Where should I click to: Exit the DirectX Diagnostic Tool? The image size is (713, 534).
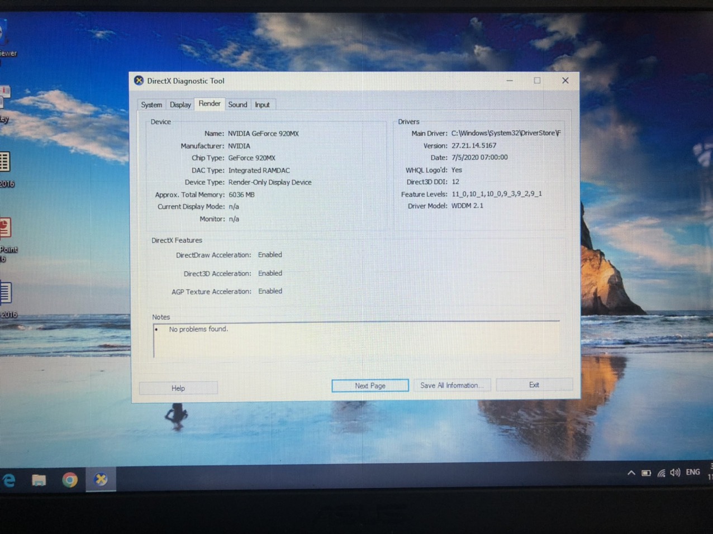coord(534,384)
